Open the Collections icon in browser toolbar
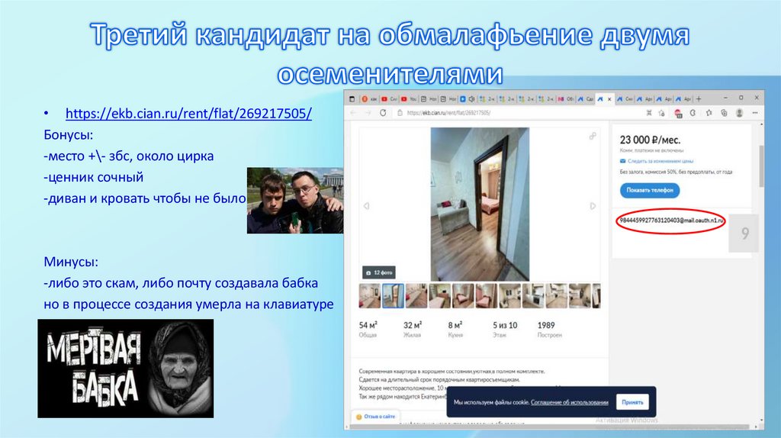Viewport: 781px width, 438px height. point(724,113)
